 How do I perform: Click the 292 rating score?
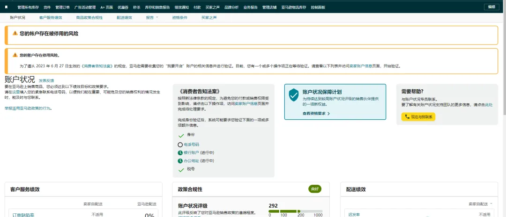pos(273,206)
